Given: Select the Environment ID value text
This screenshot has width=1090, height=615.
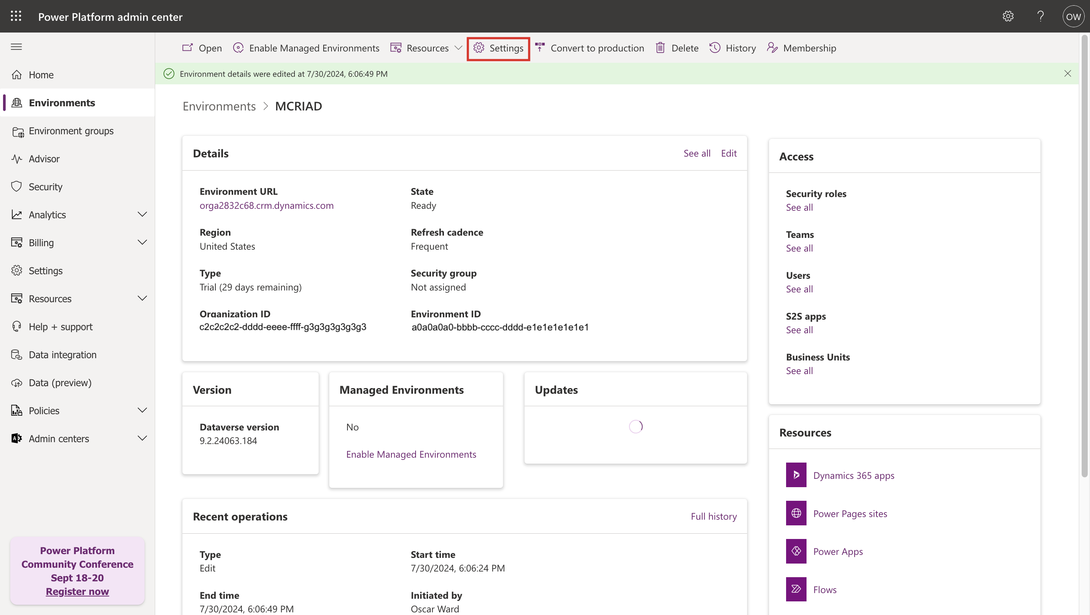Looking at the screenshot, I should click(500, 327).
